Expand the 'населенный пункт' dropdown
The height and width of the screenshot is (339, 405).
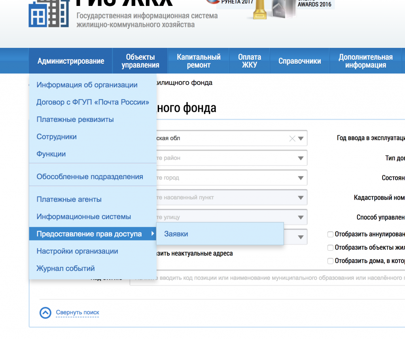coord(301,197)
